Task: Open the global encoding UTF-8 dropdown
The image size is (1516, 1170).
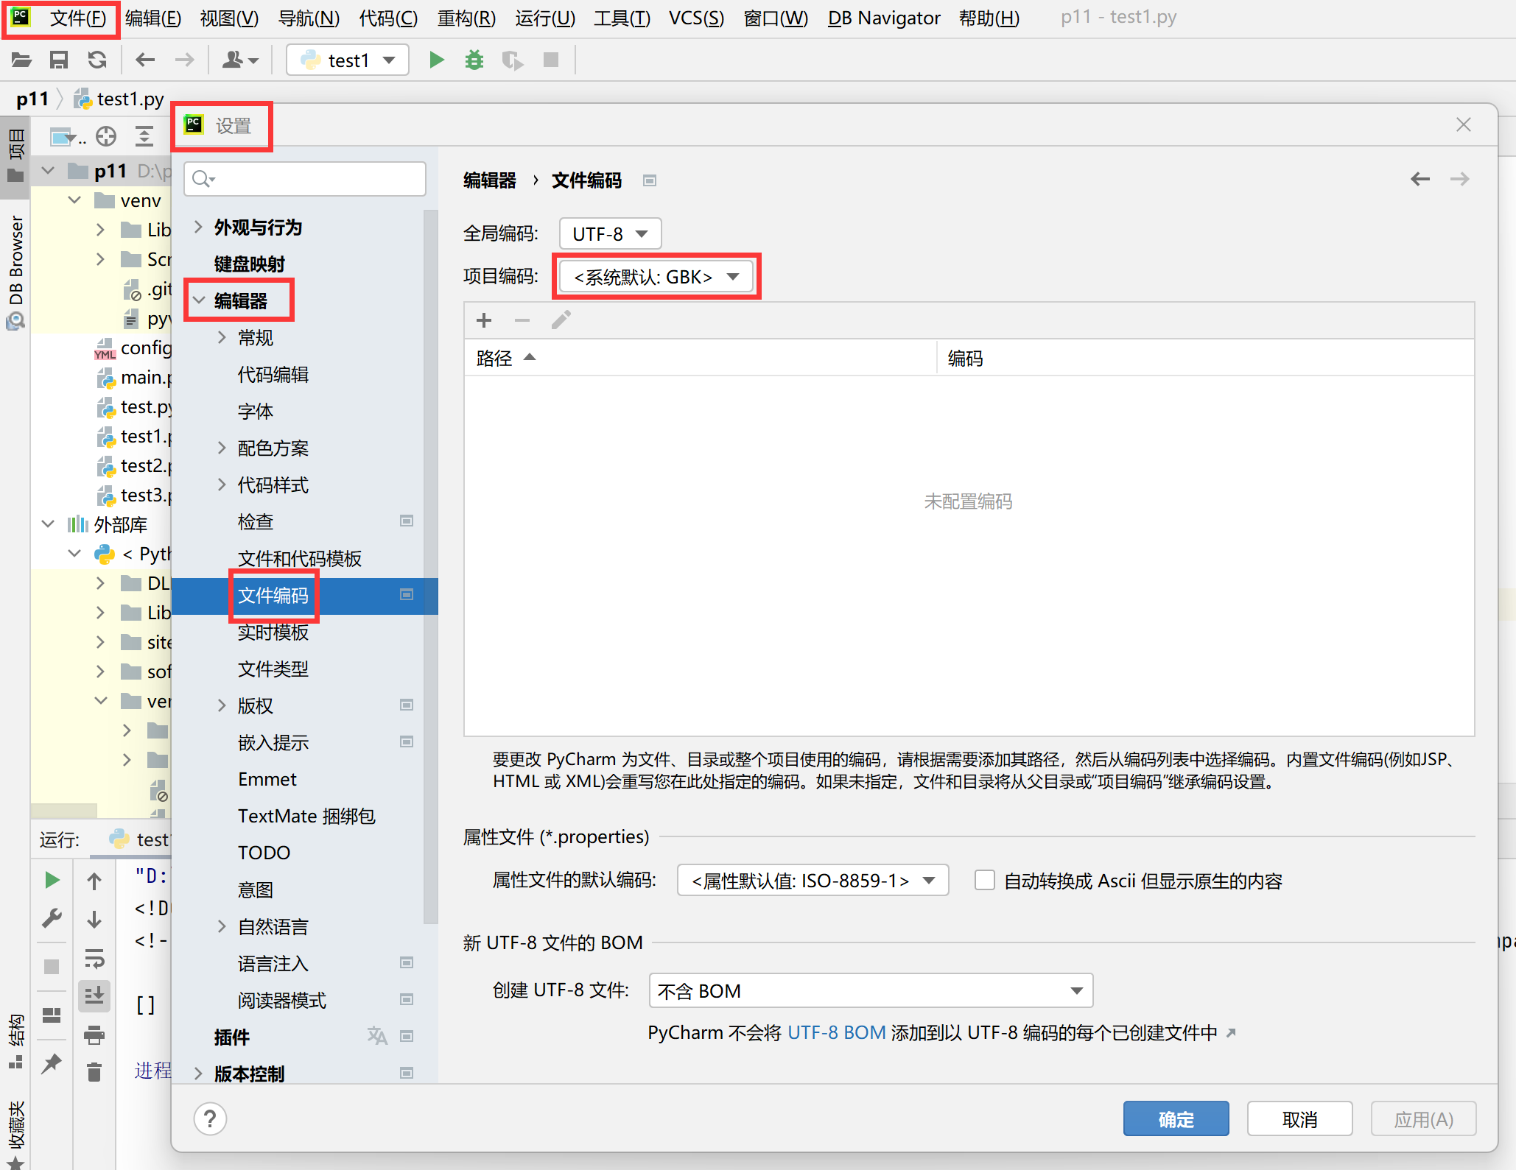Action: click(610, 234)
